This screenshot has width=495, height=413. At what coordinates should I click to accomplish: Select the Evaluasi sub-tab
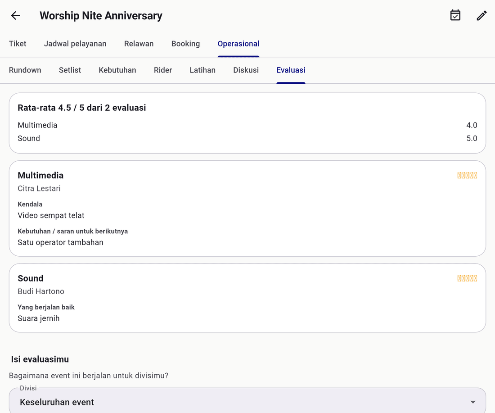pos(291,70)
